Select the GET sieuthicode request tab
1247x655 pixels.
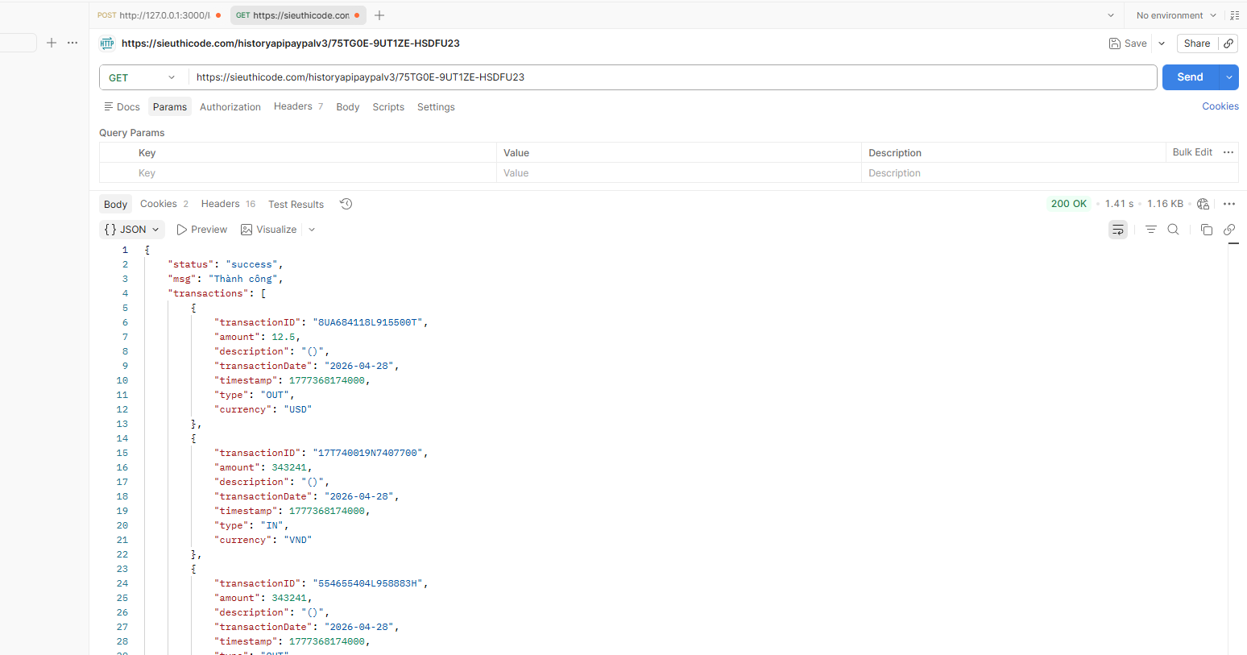297,15
